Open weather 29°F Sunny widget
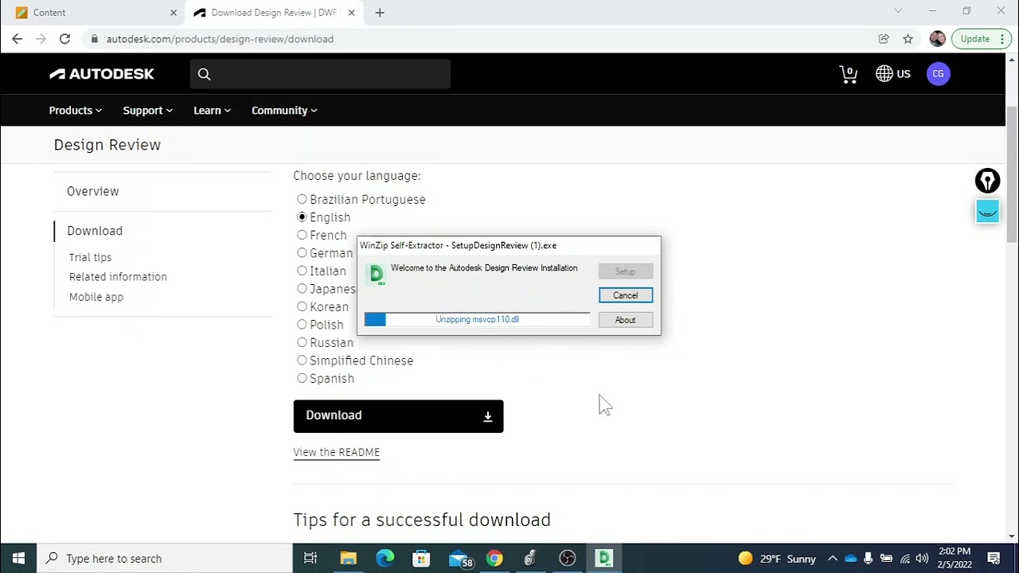This screenshot has height=573, width=1019. [x=777, y=559]
